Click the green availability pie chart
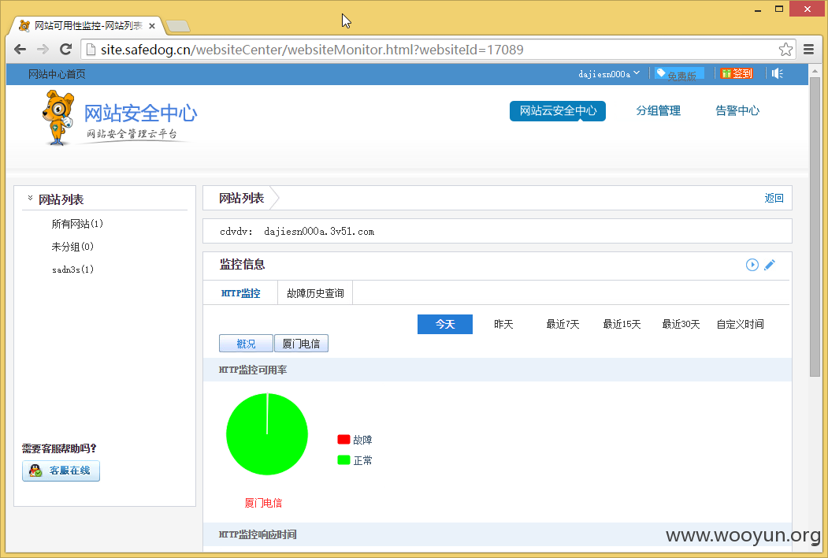 [x=266, y=433]
